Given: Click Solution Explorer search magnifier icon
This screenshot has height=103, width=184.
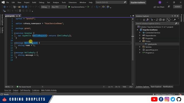Looking at the screenshot, I should click(x=176, y=23).
